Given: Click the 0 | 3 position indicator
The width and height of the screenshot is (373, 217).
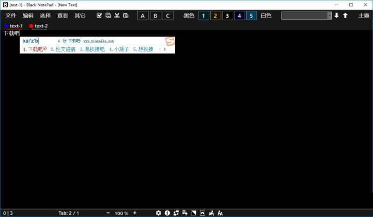Looking at the screenshot, I should [8, 213].
